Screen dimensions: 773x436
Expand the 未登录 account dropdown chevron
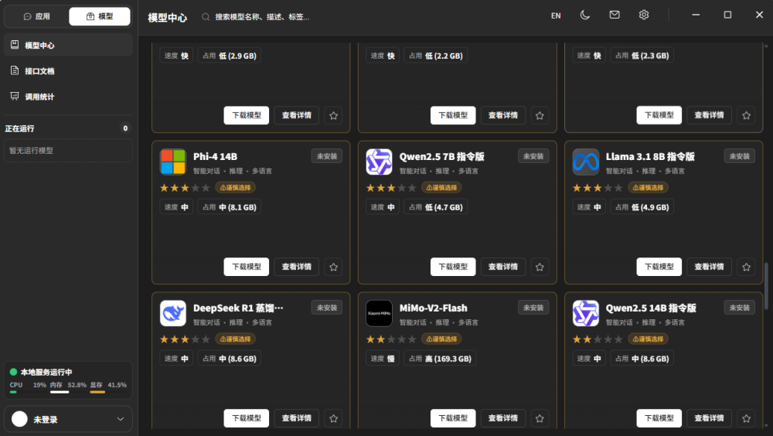[121, 419]
